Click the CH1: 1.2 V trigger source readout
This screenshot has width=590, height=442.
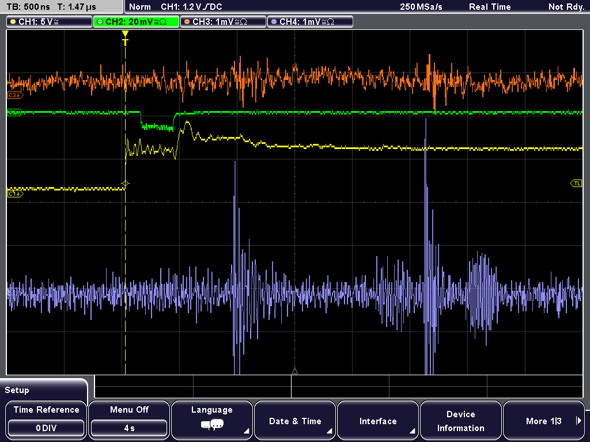(191, 7)
